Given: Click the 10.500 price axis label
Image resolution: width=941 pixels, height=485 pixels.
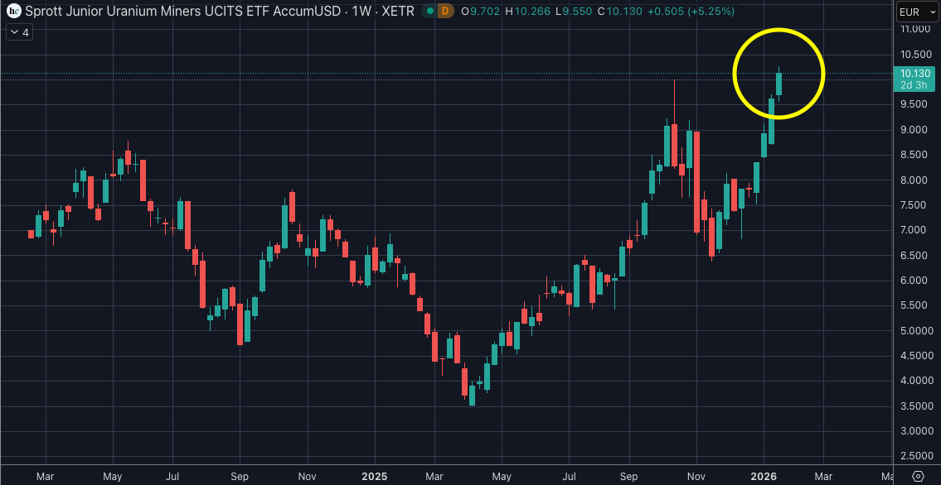Looking at the screenshot, I should tap(915, 55).
